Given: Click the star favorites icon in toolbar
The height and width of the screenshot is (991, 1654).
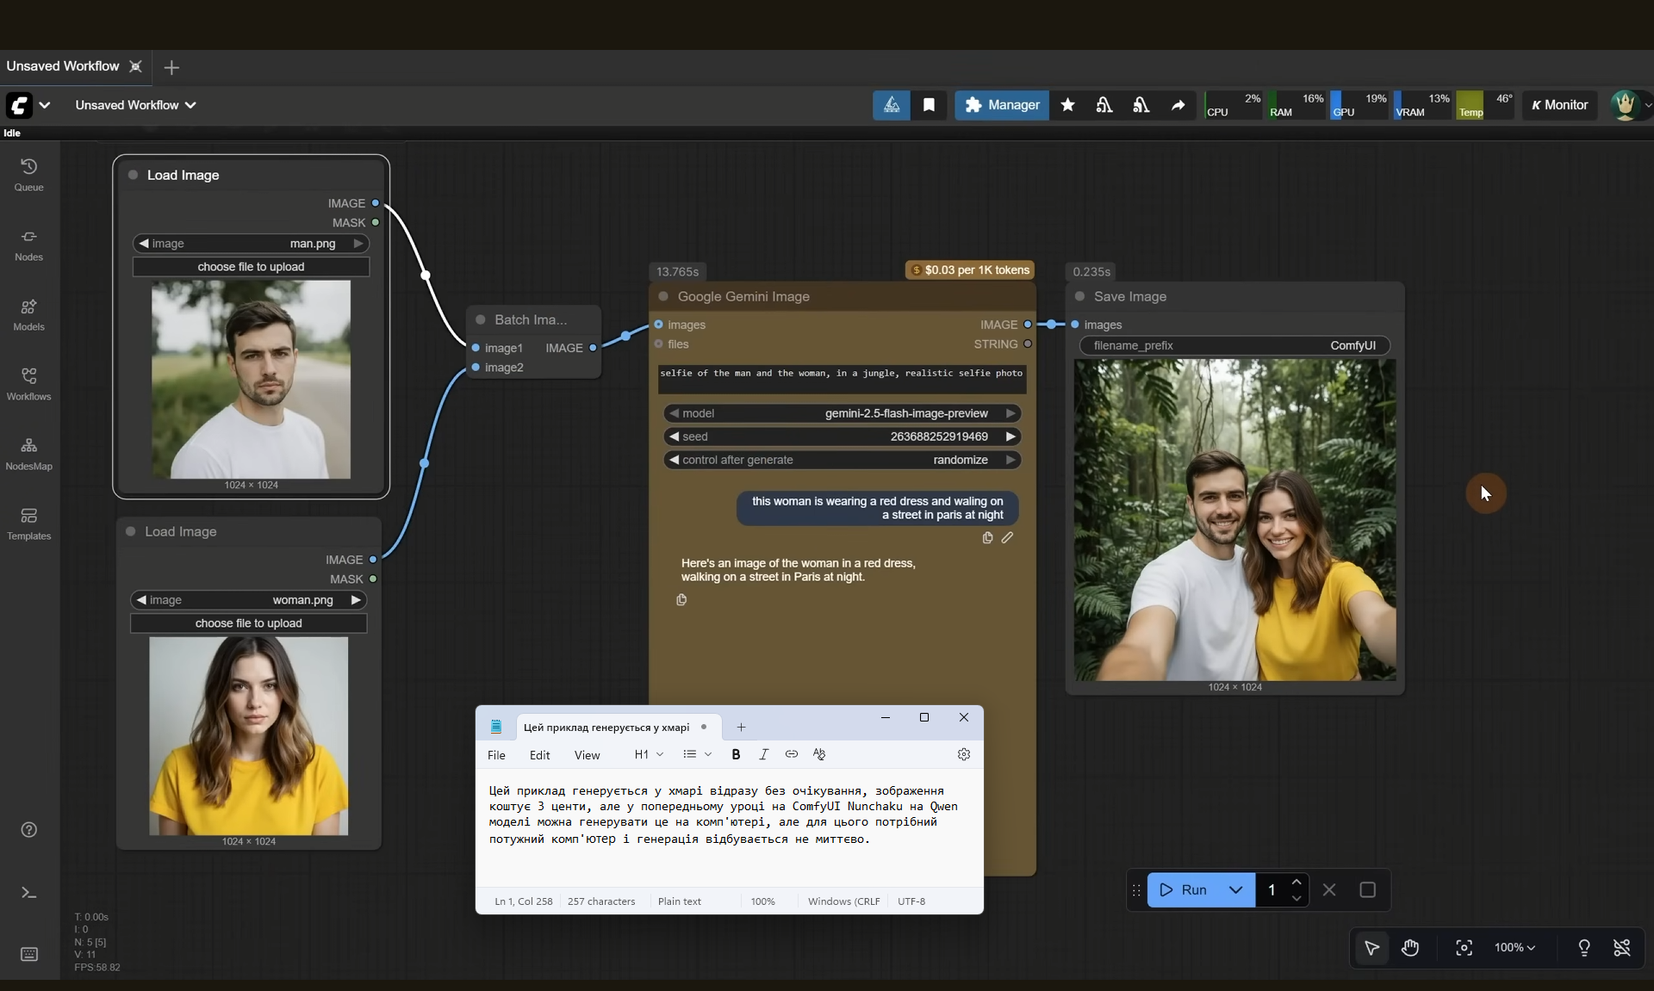Looking at the screenshot, I should (x=1067, y=105).
